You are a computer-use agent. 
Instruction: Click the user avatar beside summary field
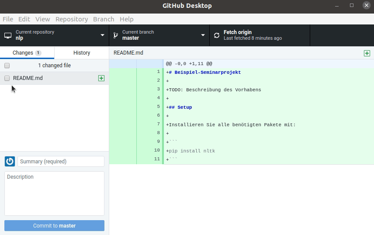10,162
